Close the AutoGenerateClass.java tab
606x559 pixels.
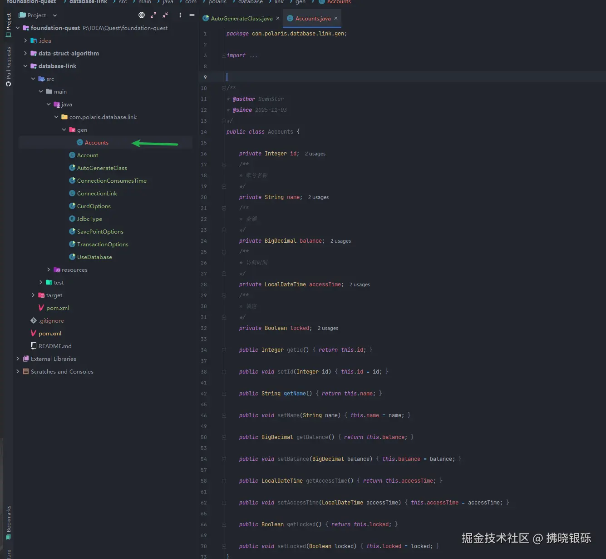[278, 18]
